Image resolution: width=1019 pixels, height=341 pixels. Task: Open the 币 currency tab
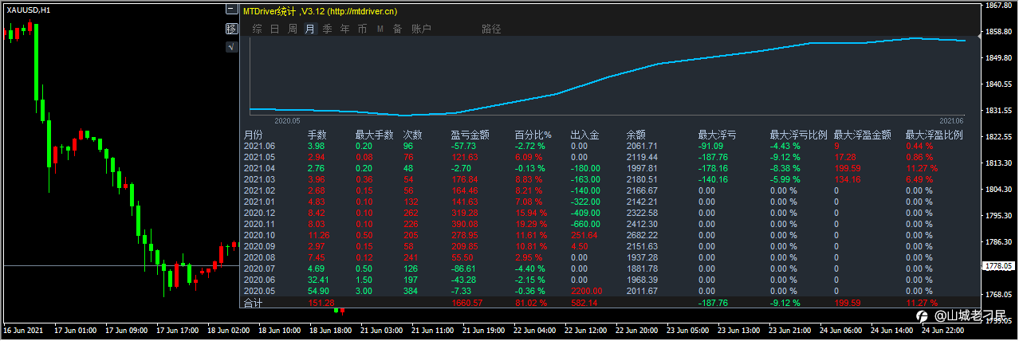(x=362, y=29)
